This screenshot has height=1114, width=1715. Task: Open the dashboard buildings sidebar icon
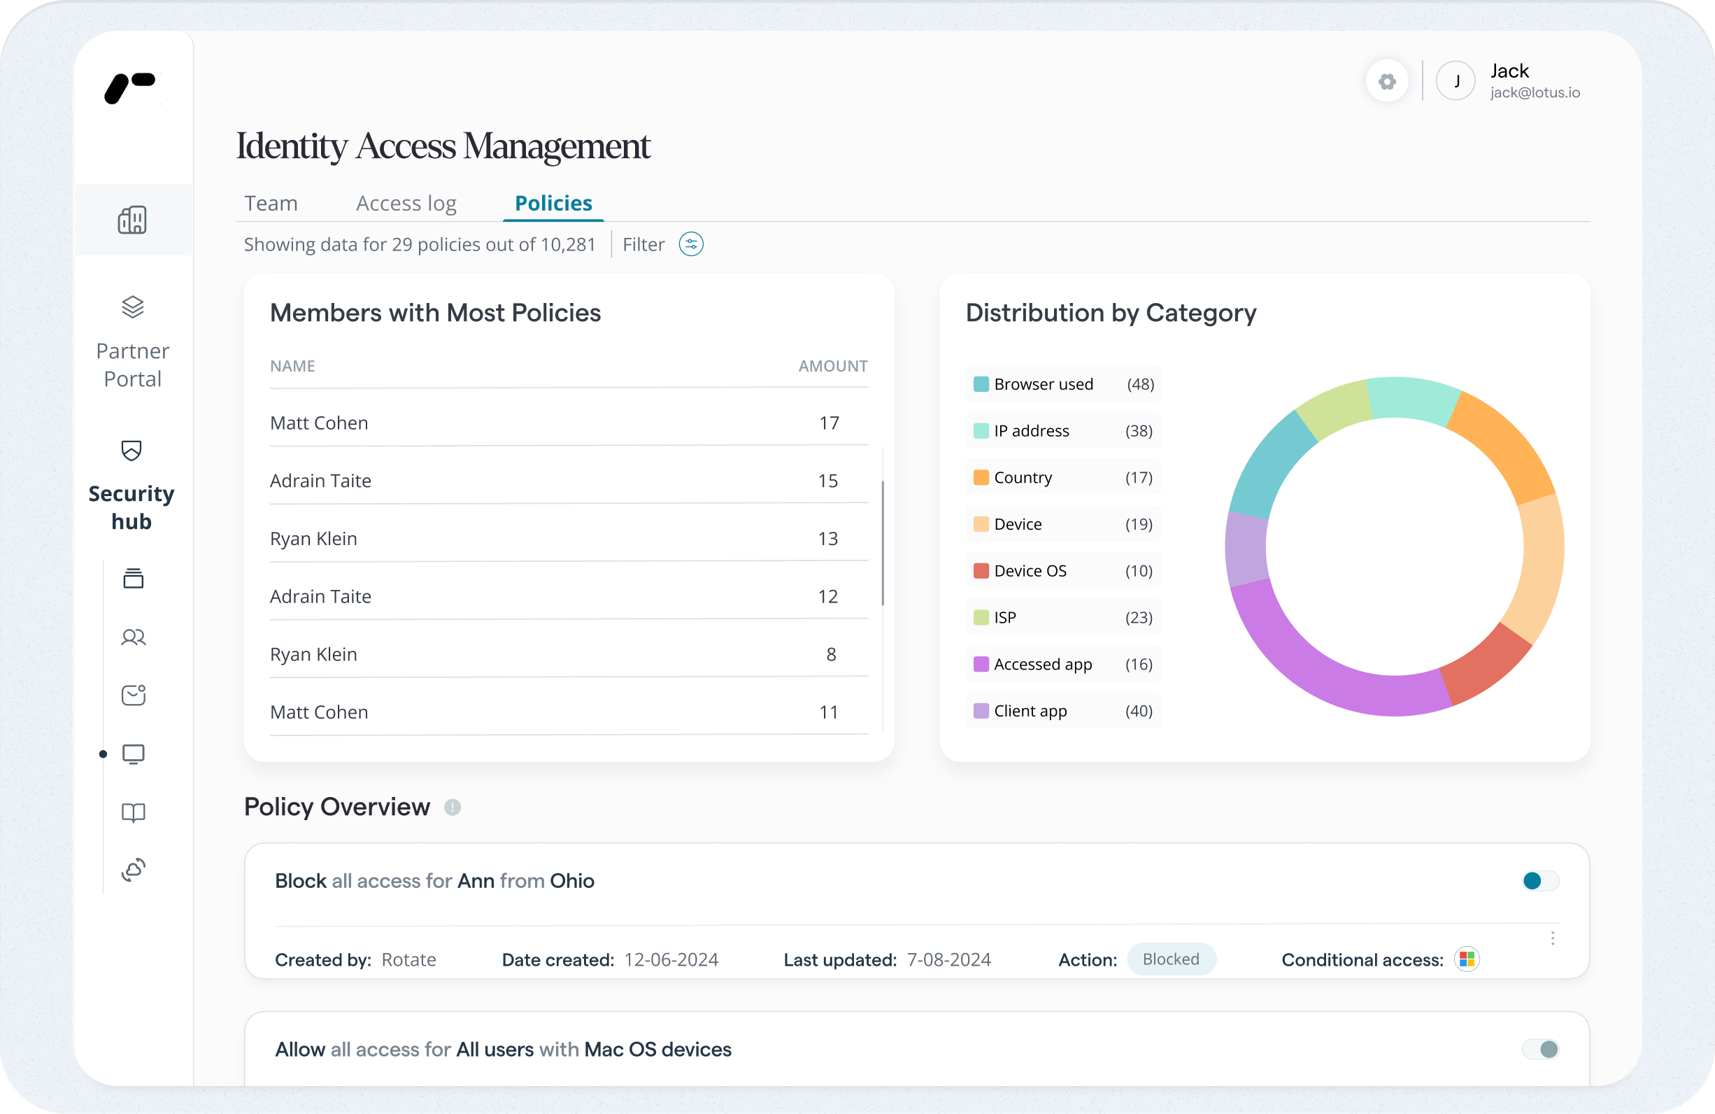tap(133, 220)
